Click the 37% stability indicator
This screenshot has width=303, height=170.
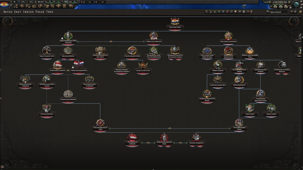coord(21,2)
